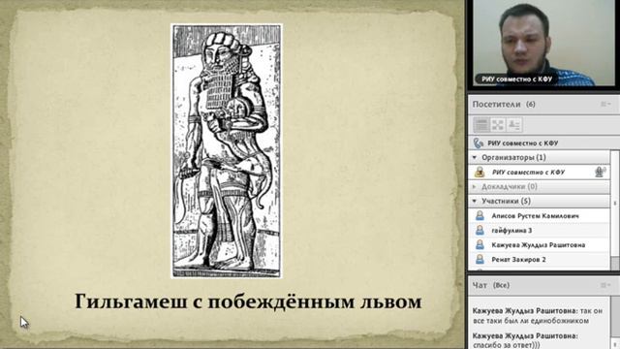Select participant Аписов Рустем Камилович
The height and width of the screenshot is (349, 620).
540,215
